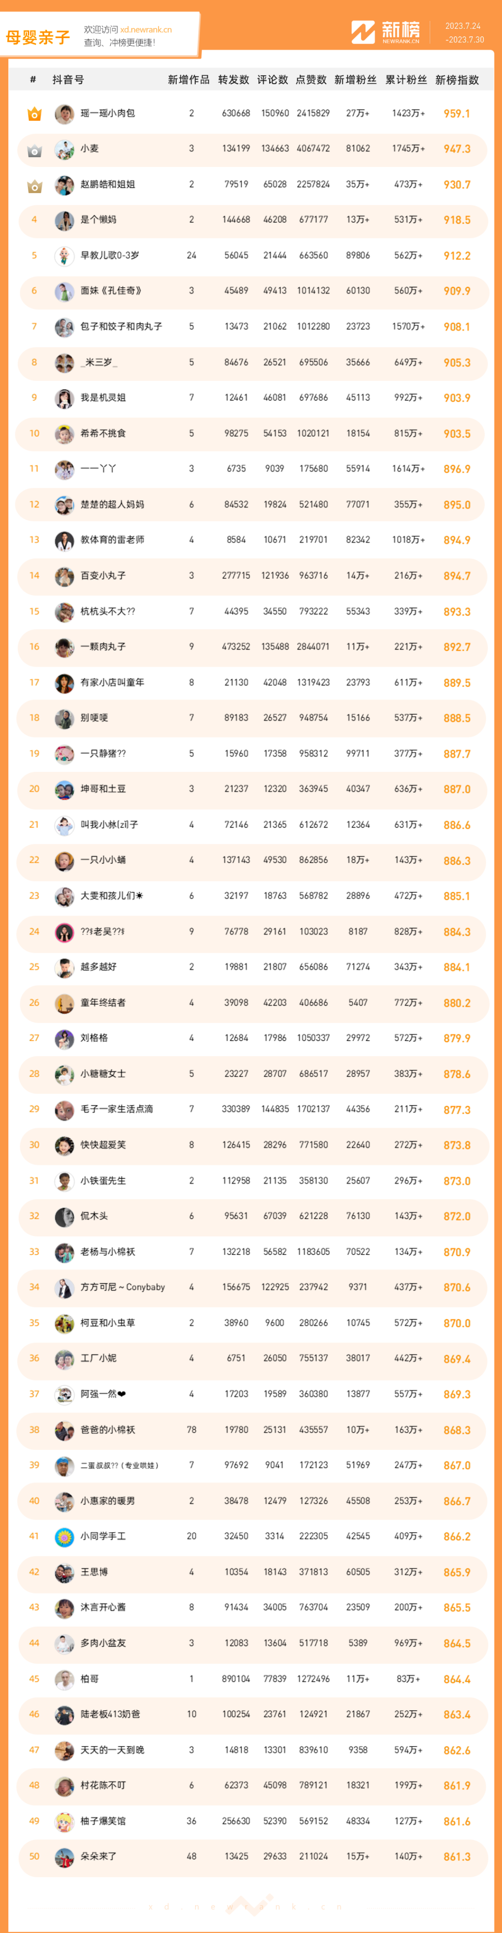Screen dimensions: 502x1933
Task: Click the 新榜 logo icon in header
Action: 363,32
